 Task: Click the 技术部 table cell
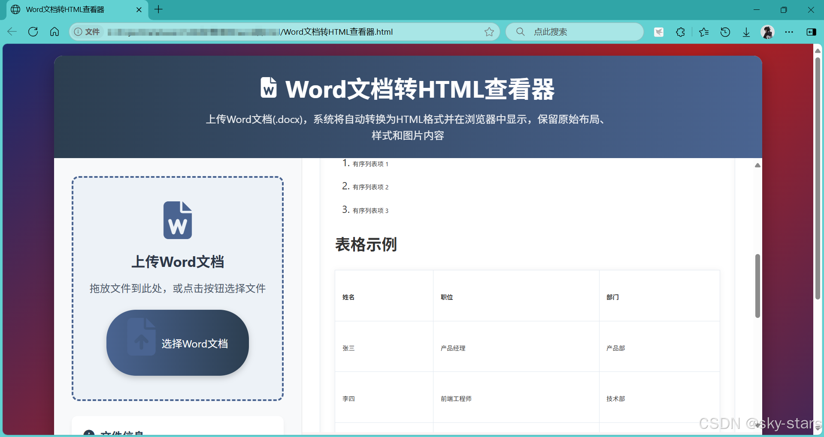click(x=660, y=397)
